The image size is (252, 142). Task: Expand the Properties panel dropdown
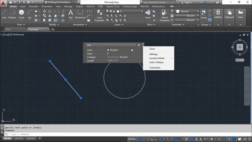(x=178, y=24)
